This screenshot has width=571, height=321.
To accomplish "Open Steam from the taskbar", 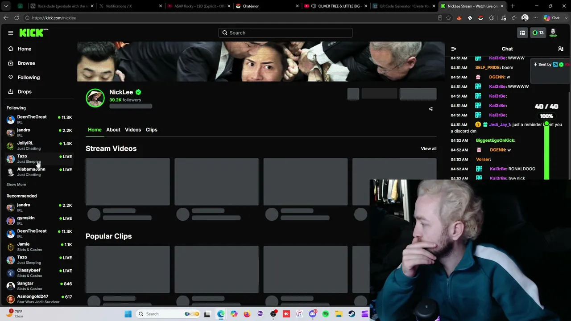I will click(352, 314).
